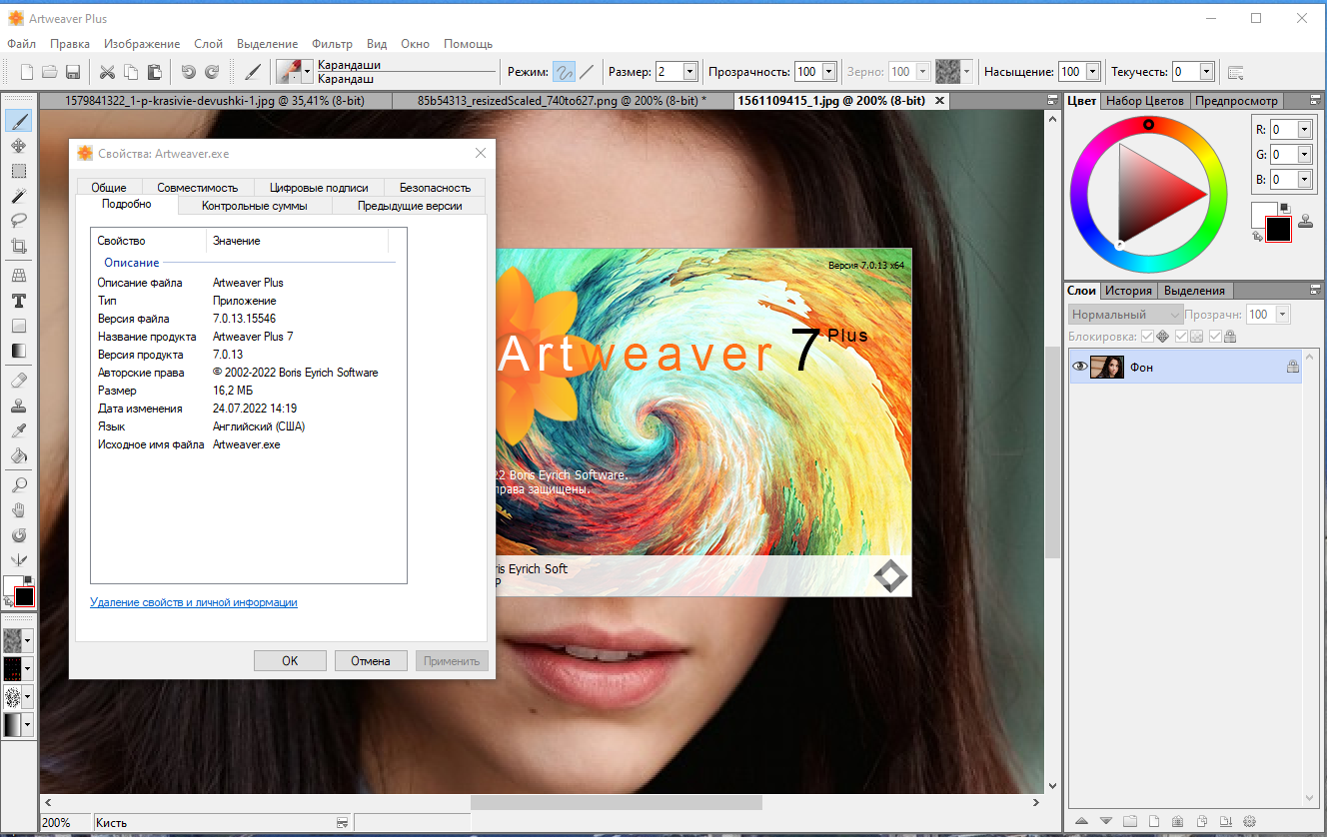Screen dimensions: 1327x837
Task: Select the Gradient tool
Action: pyautogui.click(x=18, y=351)
